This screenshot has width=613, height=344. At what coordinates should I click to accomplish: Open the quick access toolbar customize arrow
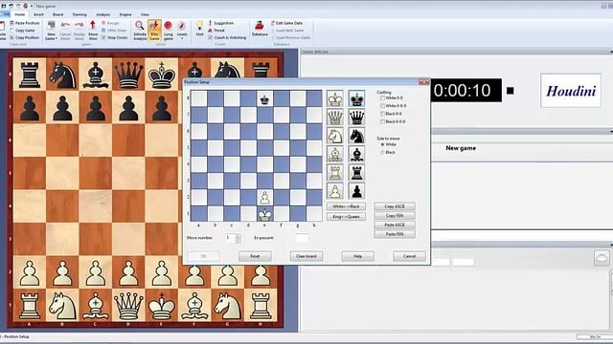(32, 6)
